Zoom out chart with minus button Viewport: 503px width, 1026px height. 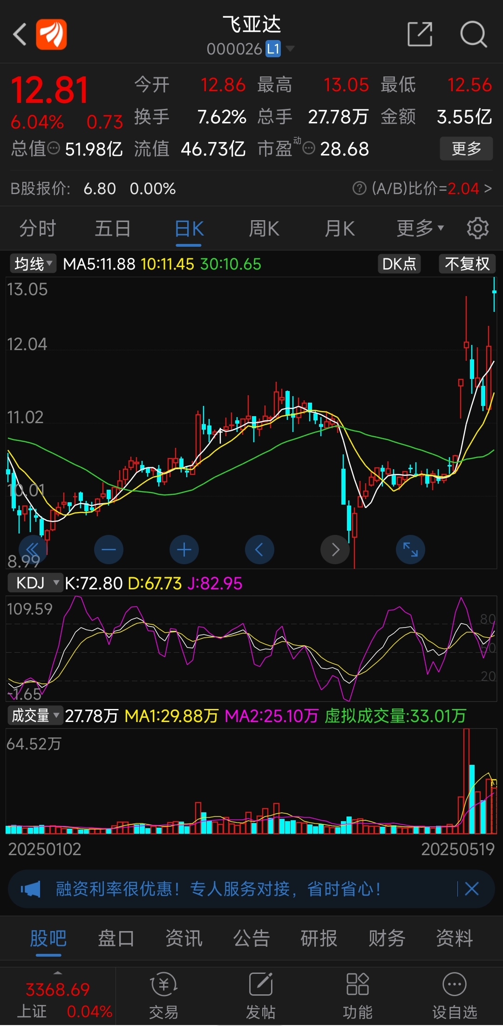tap(109, 550)
